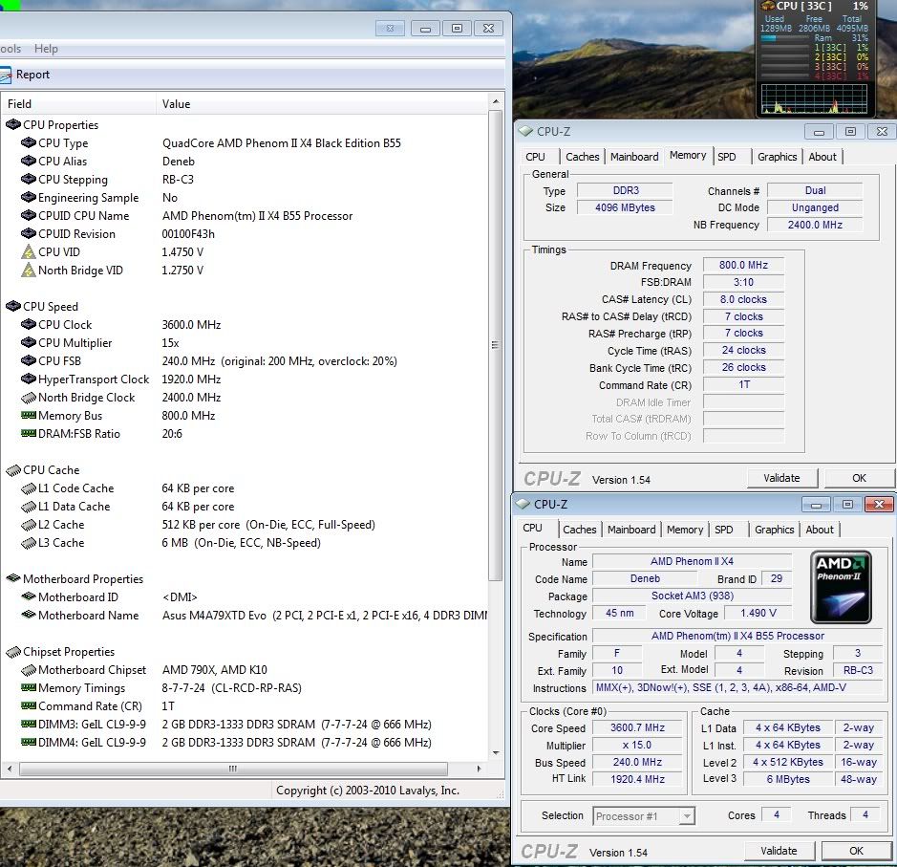Screen dimensions: 897x867
Task: Click the Report toolbar icon
Action: 5,75
